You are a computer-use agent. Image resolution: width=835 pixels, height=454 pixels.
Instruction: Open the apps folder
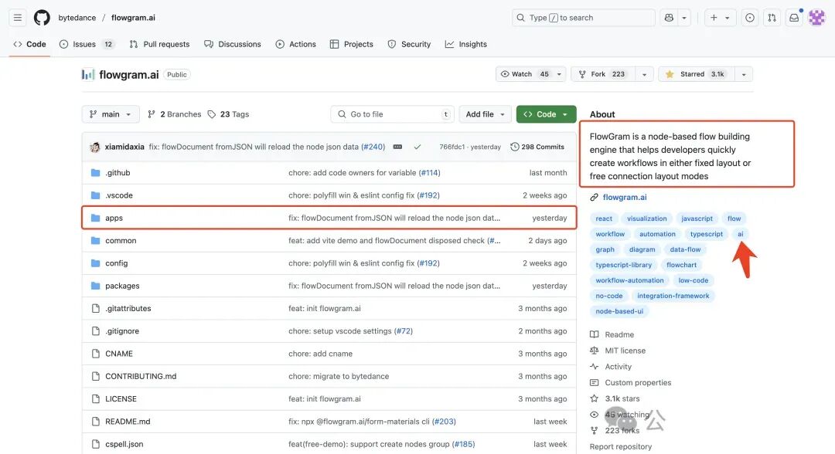(x=114, y=218)
